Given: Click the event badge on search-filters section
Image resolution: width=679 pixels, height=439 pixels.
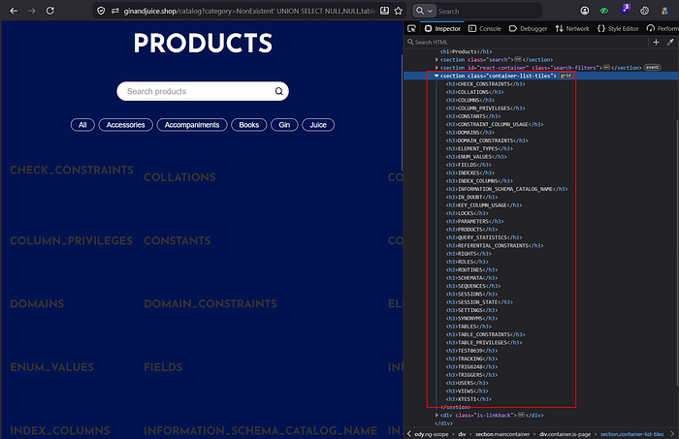Looking at the screenshot, I should click(652, 67).
